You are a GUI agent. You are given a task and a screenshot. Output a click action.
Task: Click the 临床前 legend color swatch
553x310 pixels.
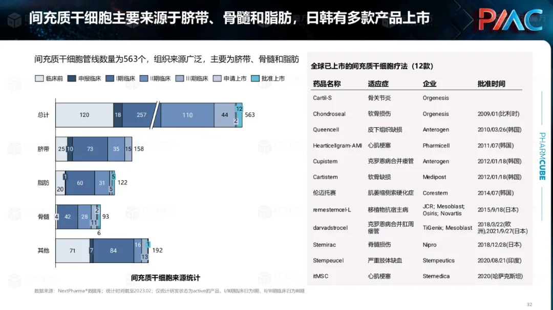pos(39,79)
